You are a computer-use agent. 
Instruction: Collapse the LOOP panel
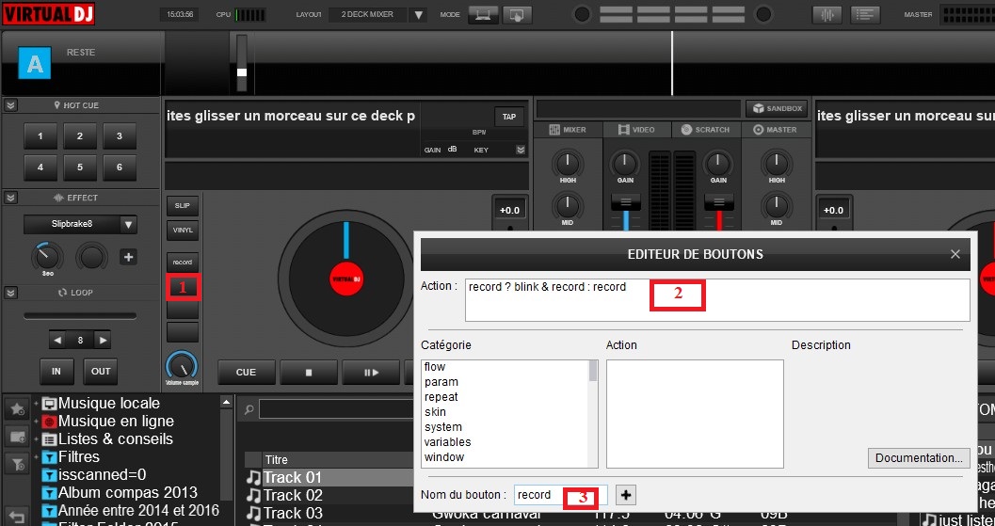pyautogui.click(x=10, y=293)
